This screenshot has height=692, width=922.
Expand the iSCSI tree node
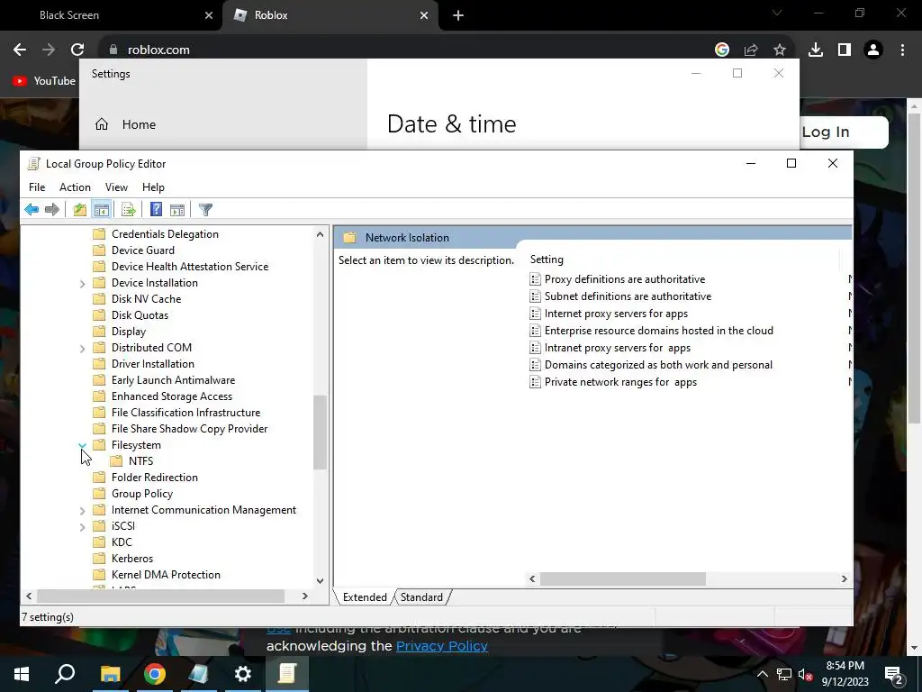click(x=82, y=526)
